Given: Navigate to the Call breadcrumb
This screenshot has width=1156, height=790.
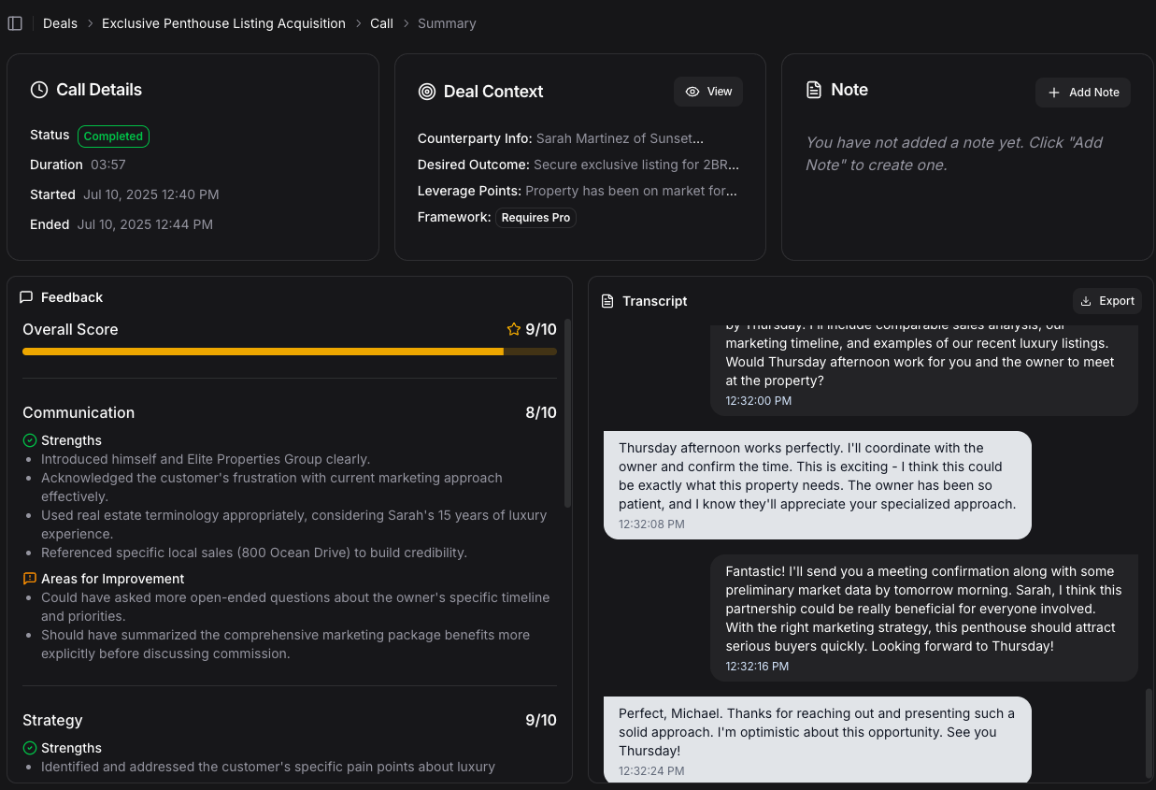Looking at the screenshot, I should 381,23.
